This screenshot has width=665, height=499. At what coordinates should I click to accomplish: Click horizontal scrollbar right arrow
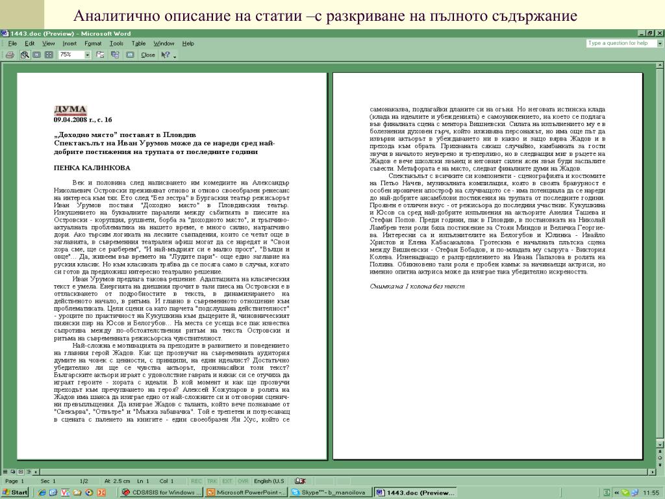click(x=652, y=472)
